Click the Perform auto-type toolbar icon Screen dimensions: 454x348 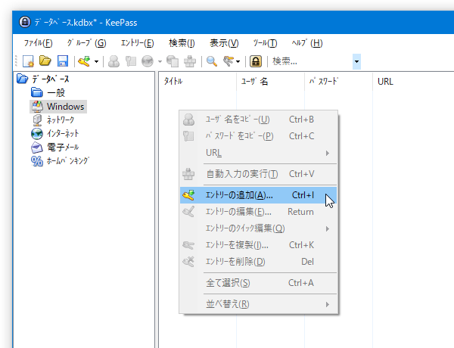coord(190,61)
